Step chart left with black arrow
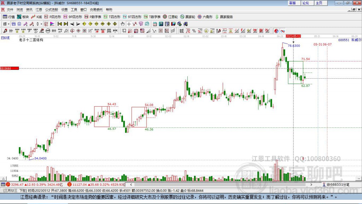362x204 pixels. 72,24
